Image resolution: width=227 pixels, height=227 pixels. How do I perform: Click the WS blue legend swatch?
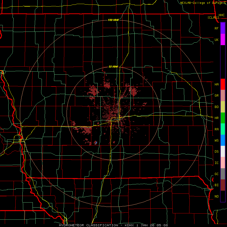pos(223,140)
